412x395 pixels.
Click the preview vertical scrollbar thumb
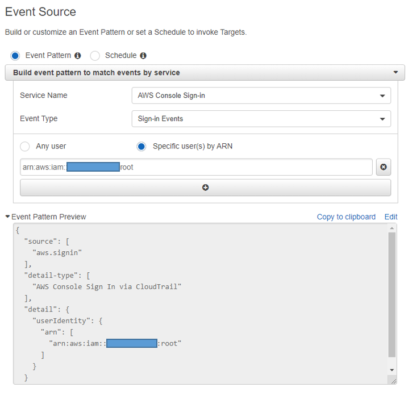tap(392, 294)
